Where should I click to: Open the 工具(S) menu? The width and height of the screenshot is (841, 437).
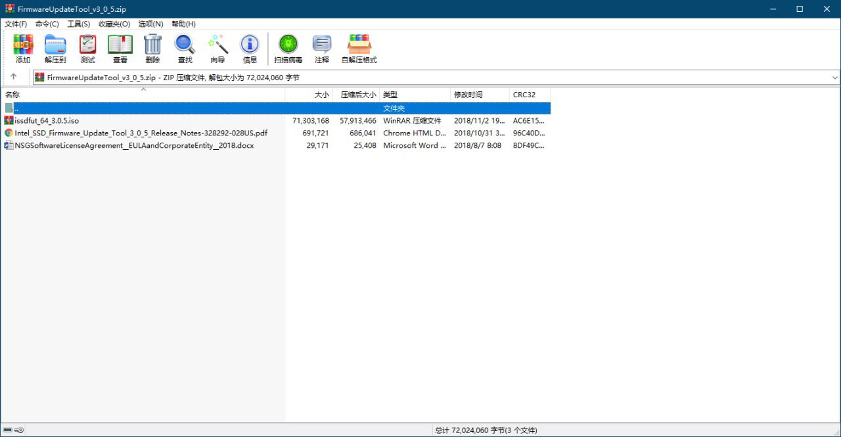point(78,24)
